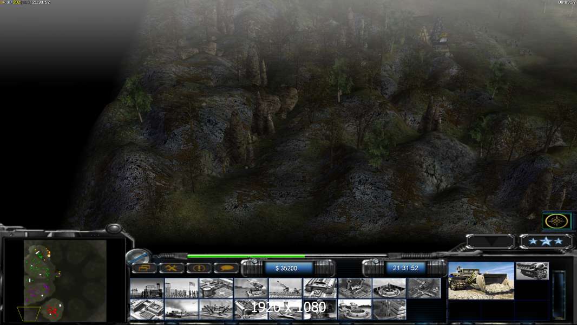The height and width of the screenshot is (325, 577).
Task: Click the exclamation mark alert button
Action: point(199,268)
